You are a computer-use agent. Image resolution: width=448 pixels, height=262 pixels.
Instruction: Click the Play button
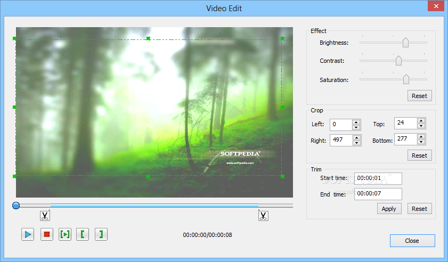tap(28, 234)
